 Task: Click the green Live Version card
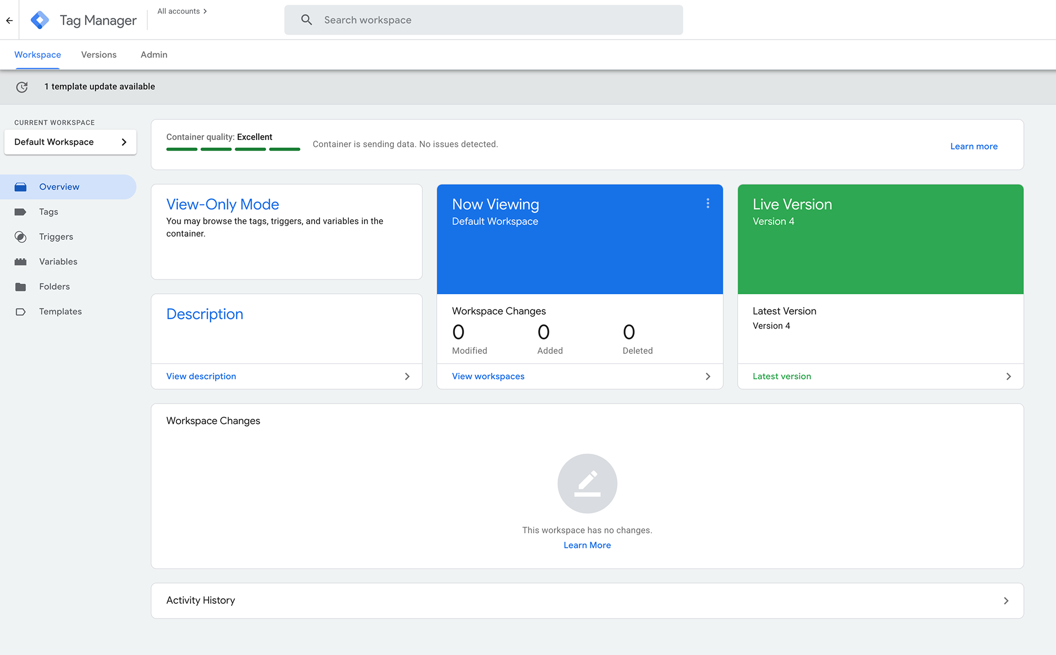coord(881,239)
